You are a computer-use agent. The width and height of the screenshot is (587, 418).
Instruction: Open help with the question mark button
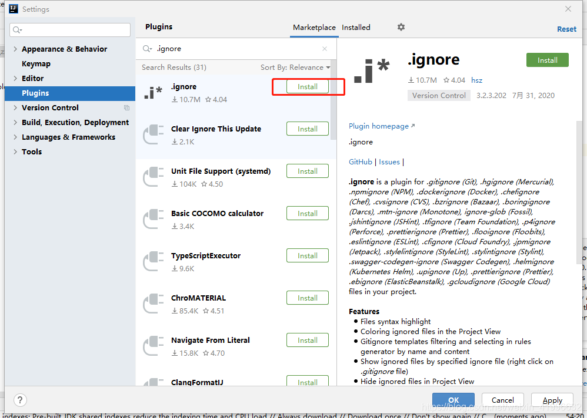20,400
